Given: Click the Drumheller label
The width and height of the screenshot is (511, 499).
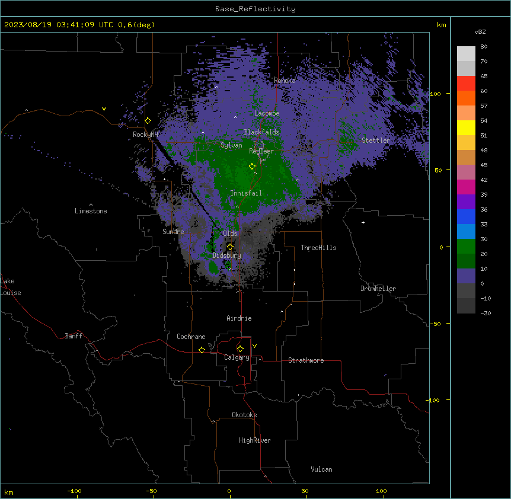Looking at the screenshot, I should (x=378, y=289).
